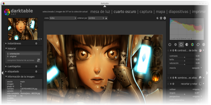Open the vista 'todas' dropdown
This screenshot has height=105, width=211.
[63, 18]
